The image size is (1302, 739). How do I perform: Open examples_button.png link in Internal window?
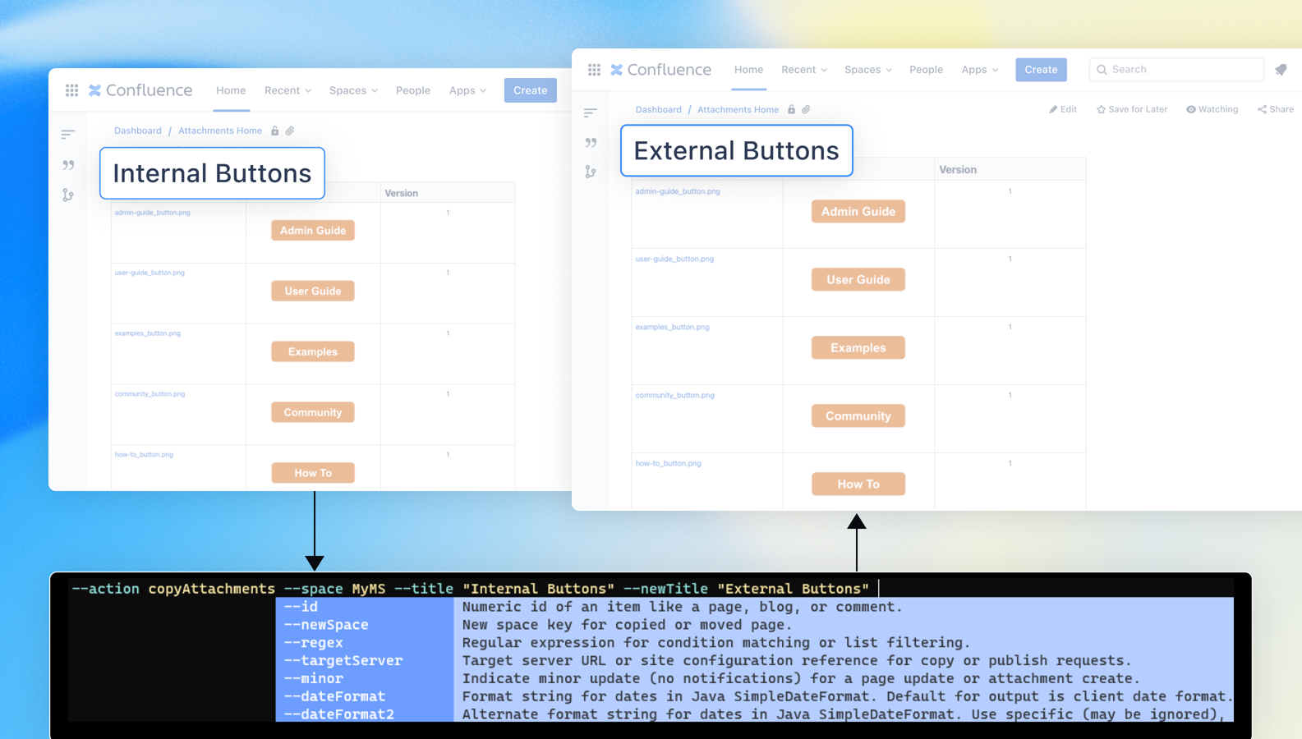pyautogui.click(x=148, y=333)
